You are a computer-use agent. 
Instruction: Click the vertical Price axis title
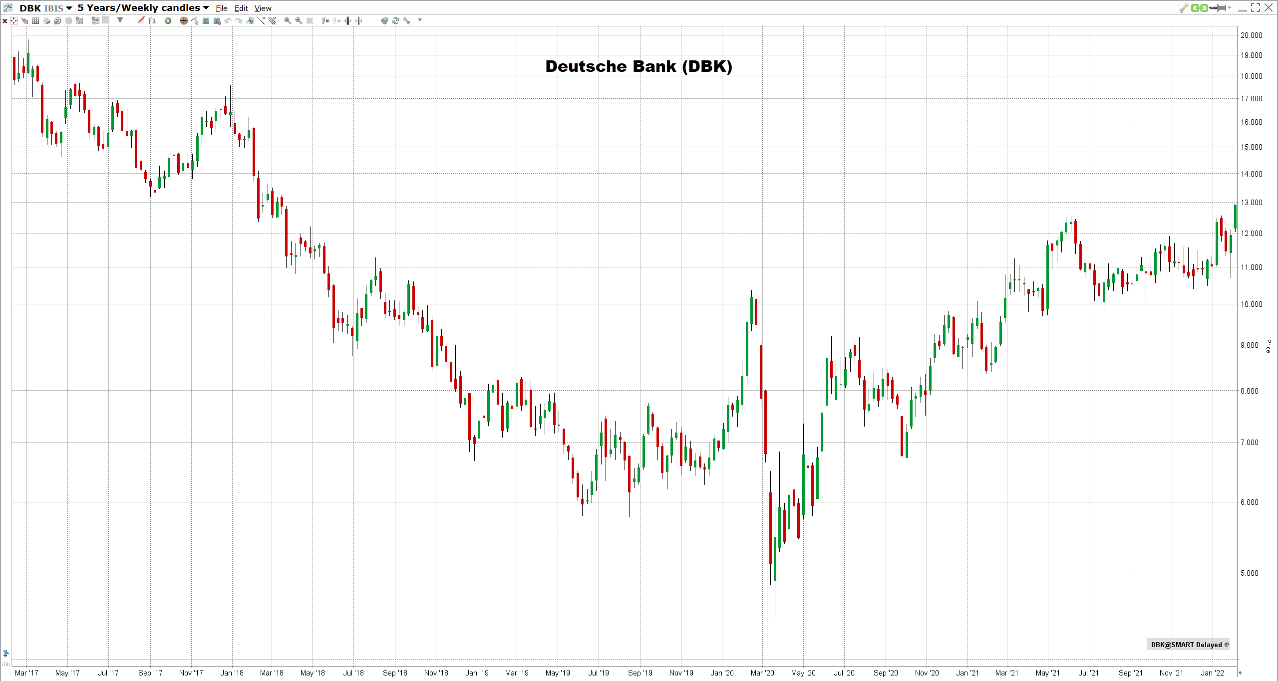(x=1268, y=346)
